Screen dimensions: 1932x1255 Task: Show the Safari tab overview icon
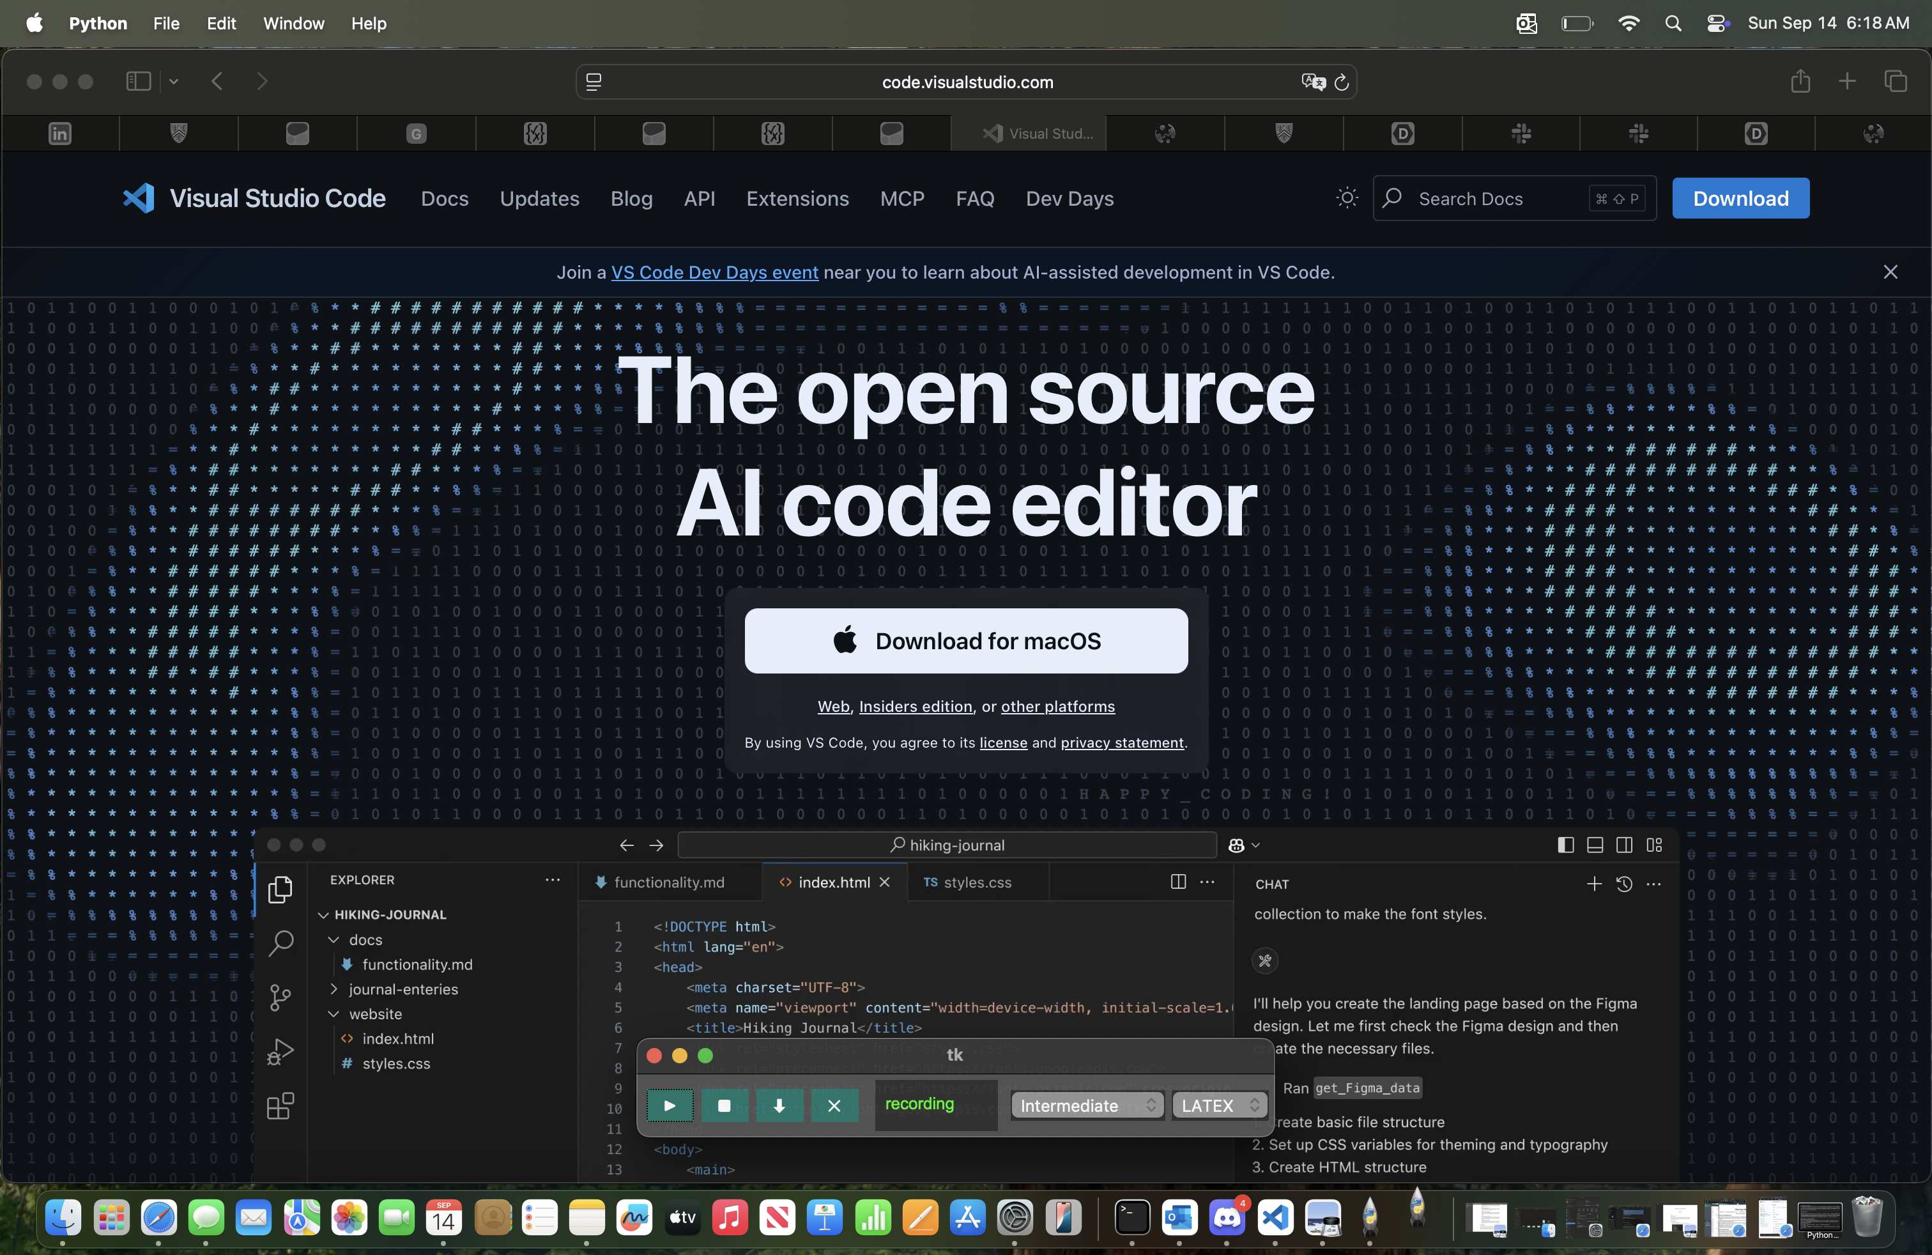tap(1896, 81)
